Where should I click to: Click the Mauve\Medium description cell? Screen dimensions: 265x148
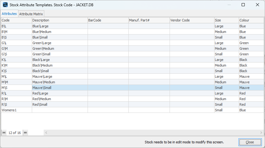(60, 82)
